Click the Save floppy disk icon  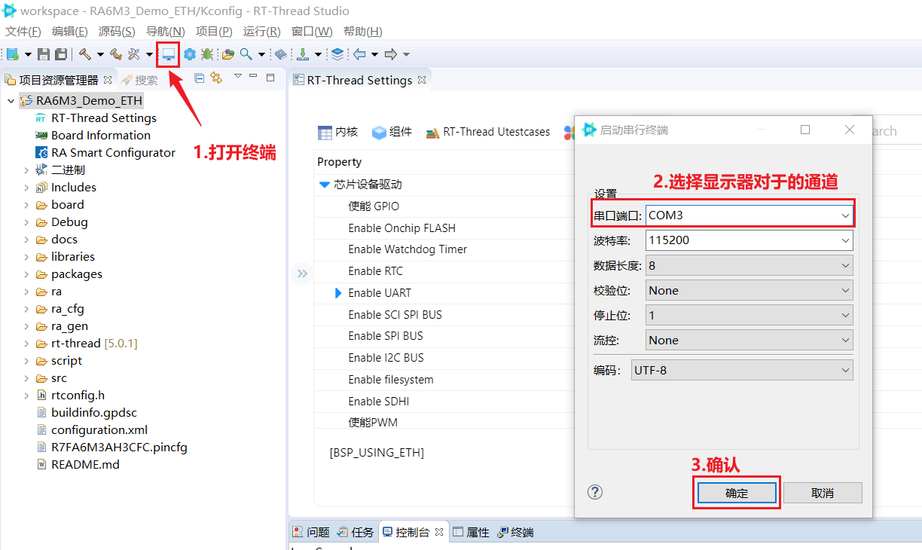pyautogui.click(x=44, y=54)
